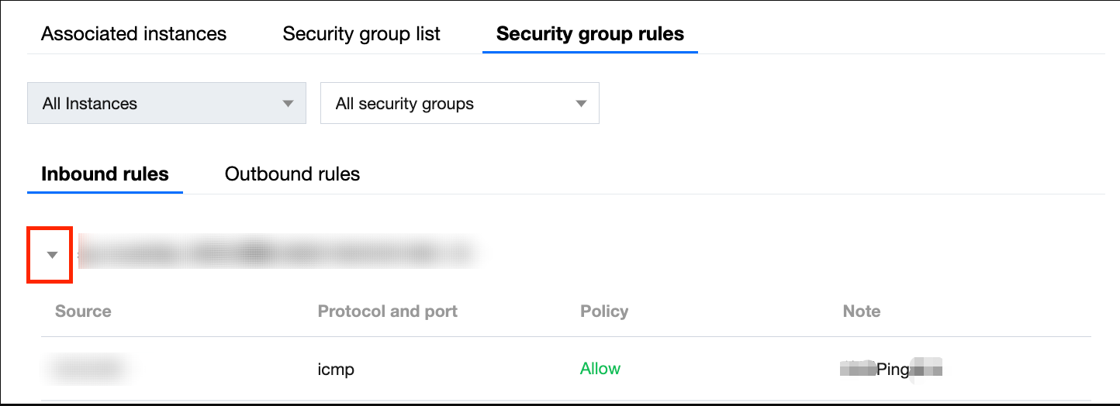Switch to Associated instances tab

click(x=133, y=34)
